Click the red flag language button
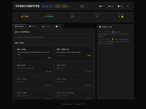The height and width of the screenshot is (109, 146). 128,6
